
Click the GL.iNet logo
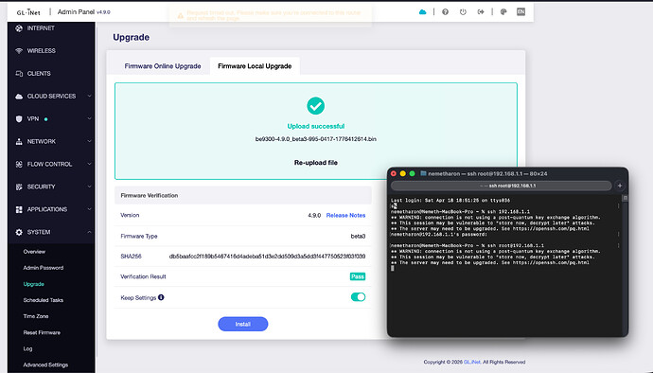(28, 12)
